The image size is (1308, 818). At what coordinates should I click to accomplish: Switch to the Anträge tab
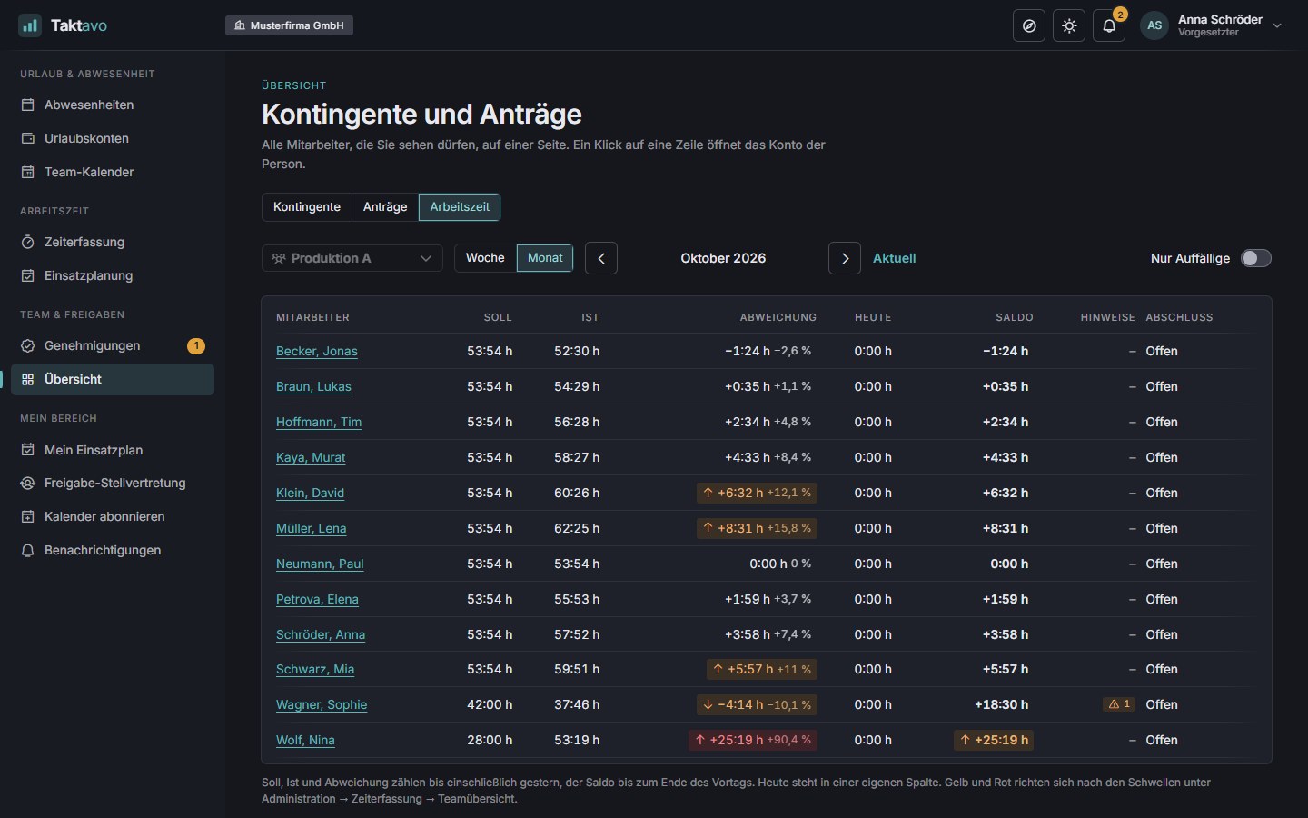(x=385, y=206)
